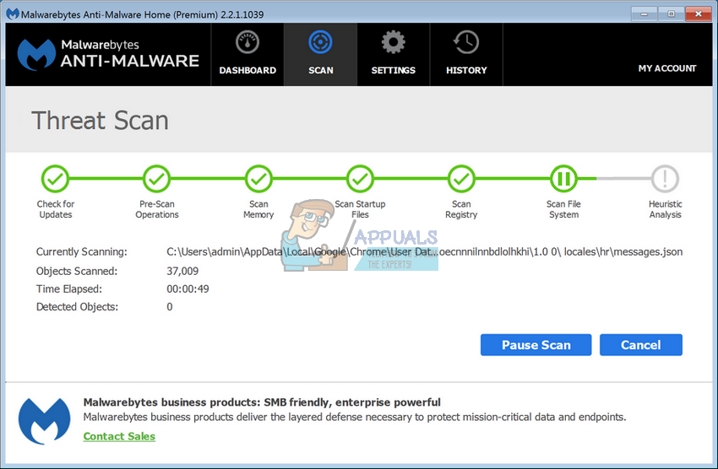Click the Scan Startup Files step checkmark

point(360,179)
